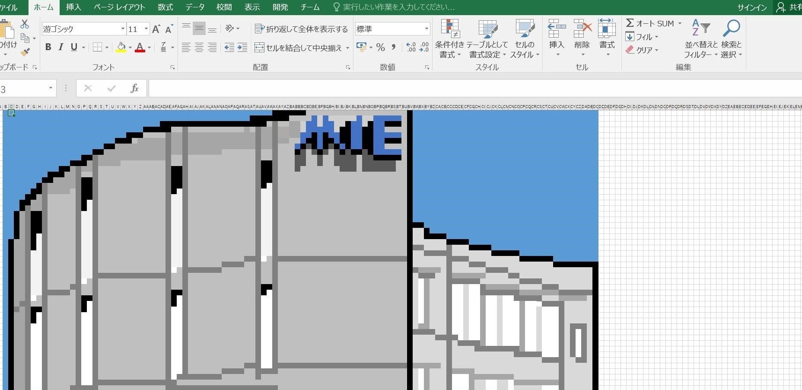The width and height of the screenshot is (802, 390).
Task: Click the formula bar input
Action: tap(475, 89)
